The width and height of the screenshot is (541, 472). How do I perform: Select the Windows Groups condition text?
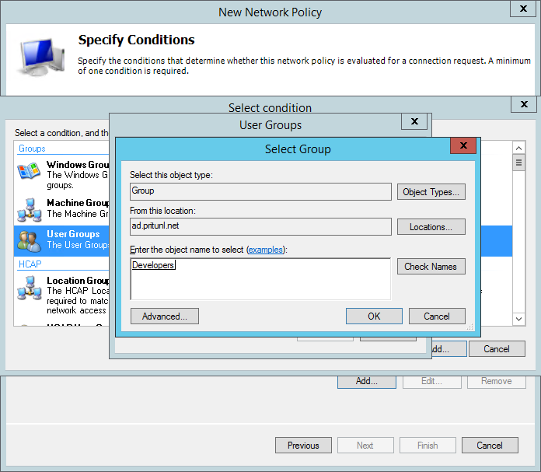[x=78, y=175]
